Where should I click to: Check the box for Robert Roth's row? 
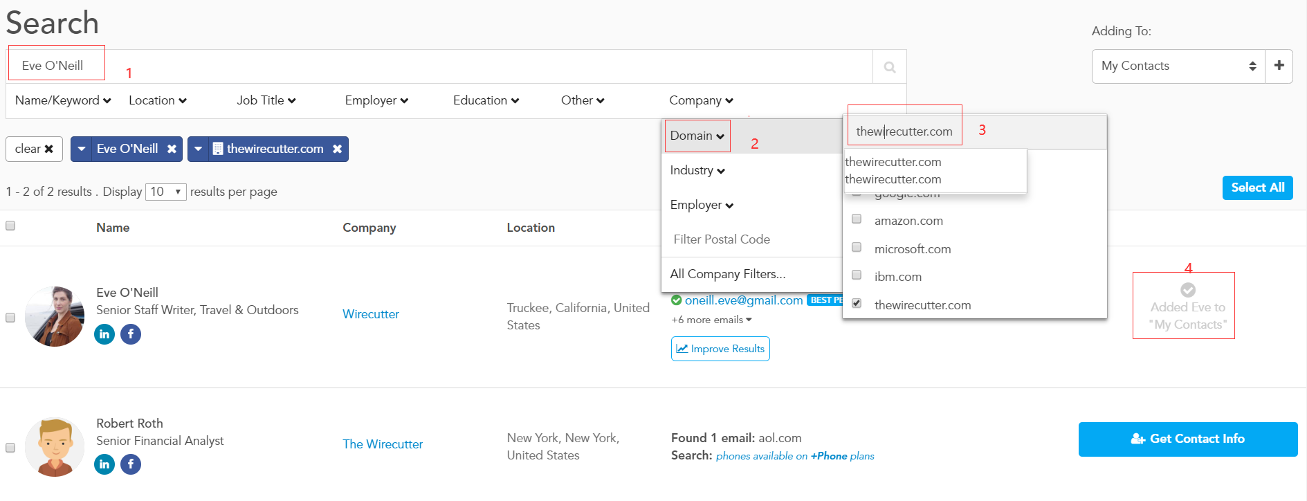pos(10,448)
